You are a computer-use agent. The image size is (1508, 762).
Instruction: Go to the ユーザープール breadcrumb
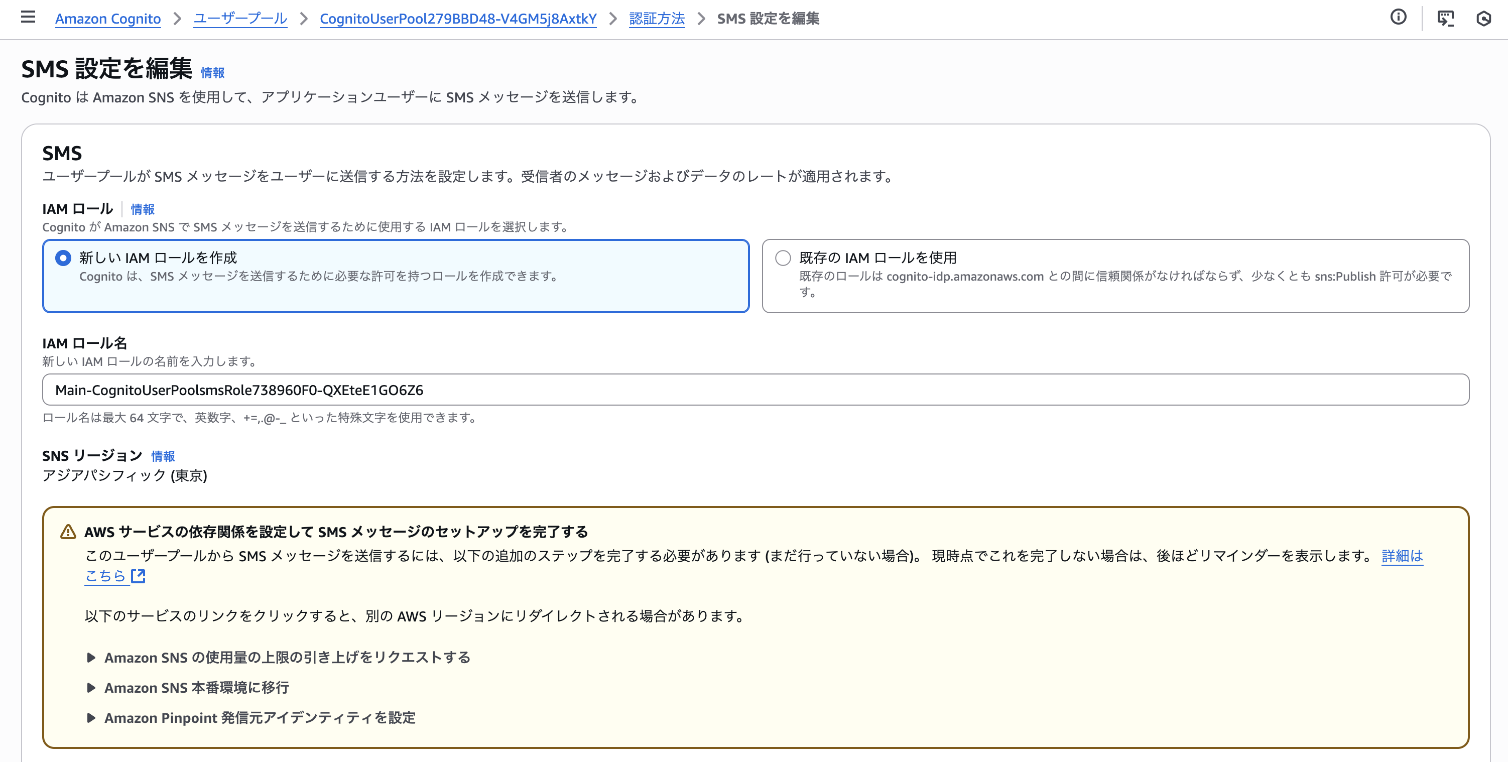tap(240, 19)
